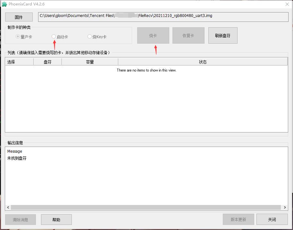The height and width of the screenshot is (230, 293).
Task: Click the right scroll arrow in output box
Action: 285,208
